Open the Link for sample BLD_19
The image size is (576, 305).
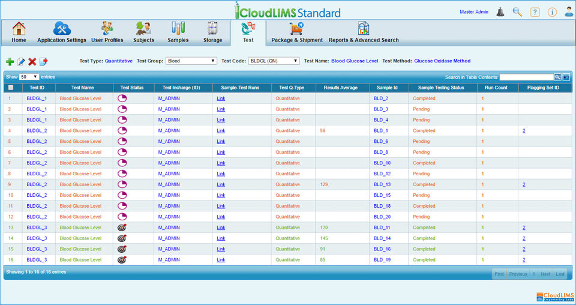click(x=221, y=260)
